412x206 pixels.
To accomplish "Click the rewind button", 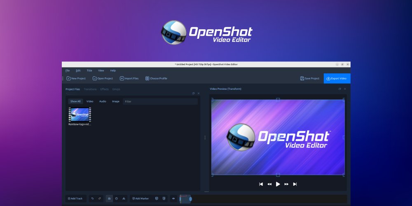I will [x=269, y=184].
